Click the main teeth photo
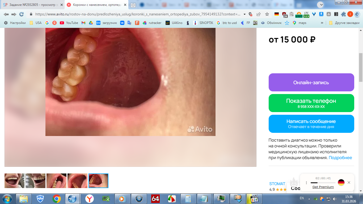363x204 pixels. [130, 82]
